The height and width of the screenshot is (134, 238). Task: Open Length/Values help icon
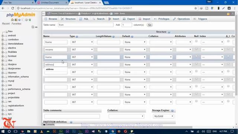click(113, 36)
